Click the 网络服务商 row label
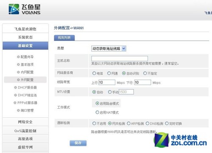The height and width of the screenshot is (153, 212). click(65, 73)
